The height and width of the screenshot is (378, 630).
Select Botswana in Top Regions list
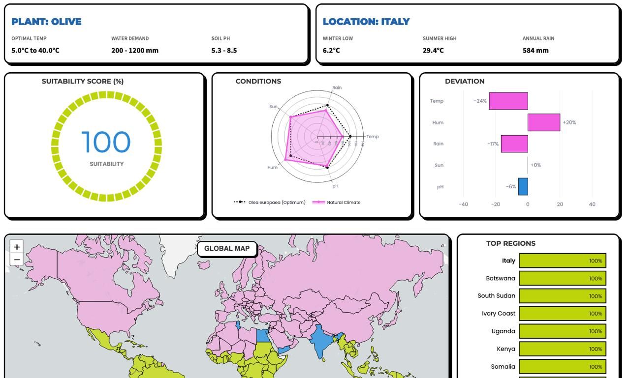click(x=562, y=278)
